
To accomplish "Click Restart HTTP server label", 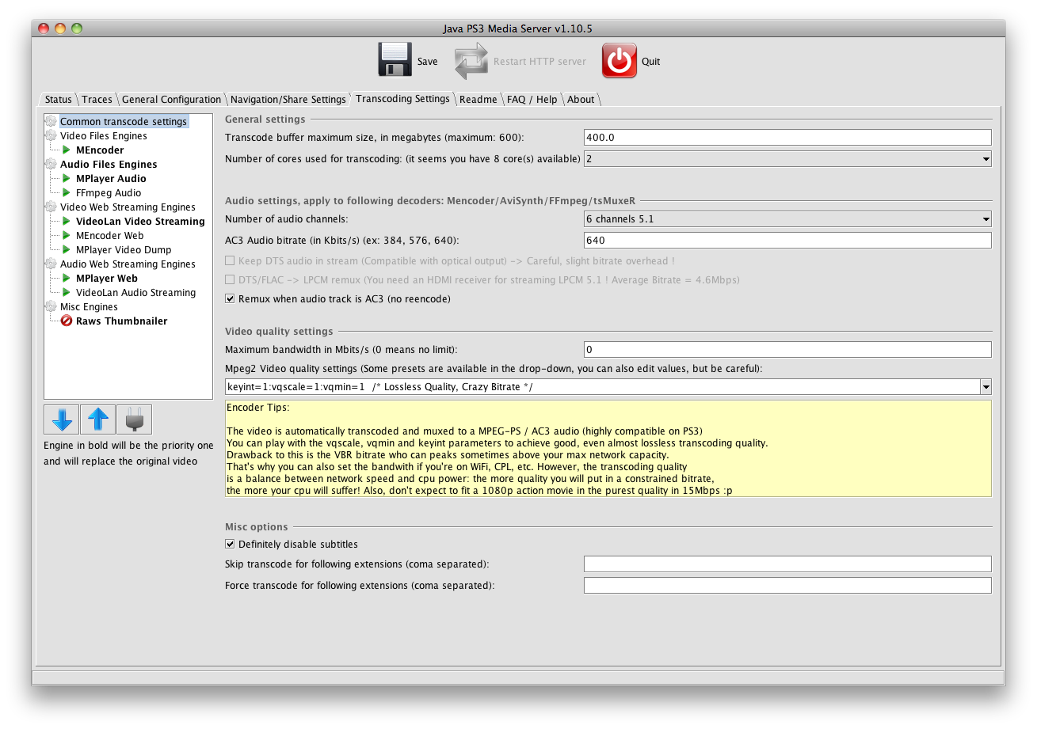I will 539,62.
